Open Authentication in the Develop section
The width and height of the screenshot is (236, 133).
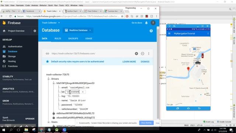15,47
